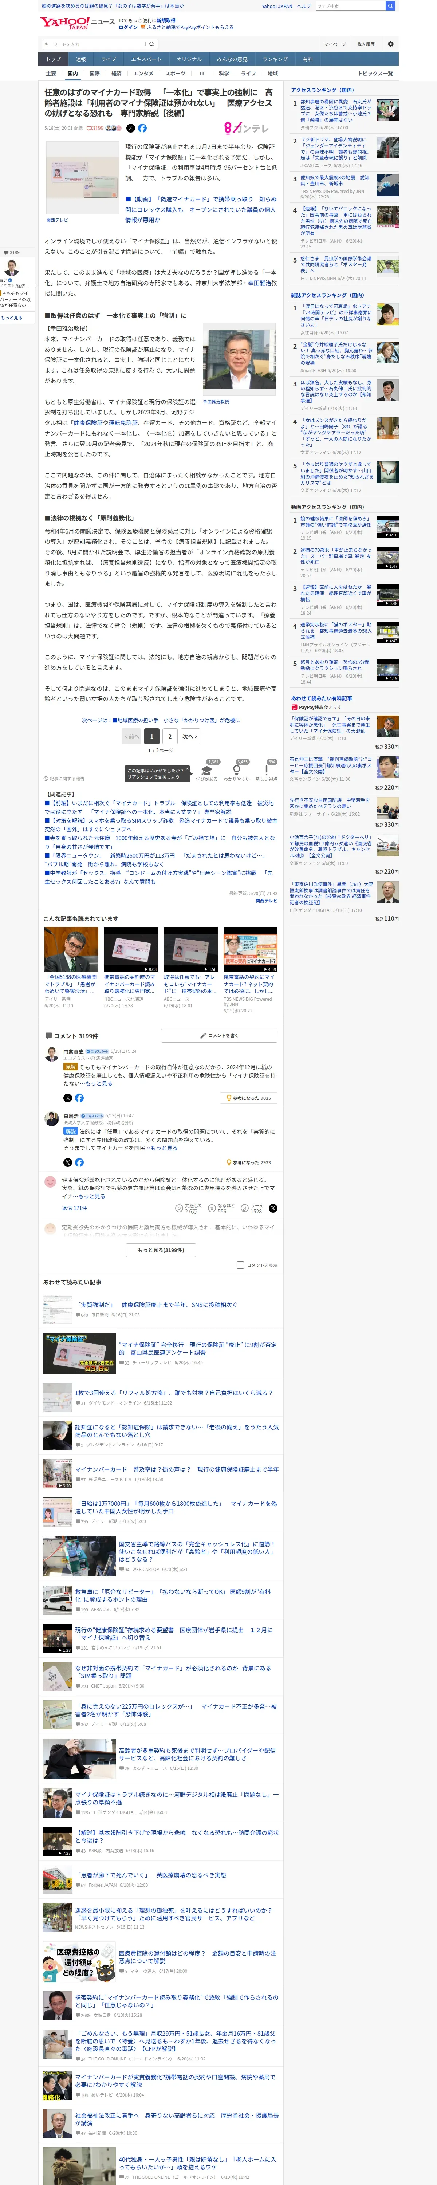
Task: Expand replies 返信 171件
Action: click(x=74, y=1208)
